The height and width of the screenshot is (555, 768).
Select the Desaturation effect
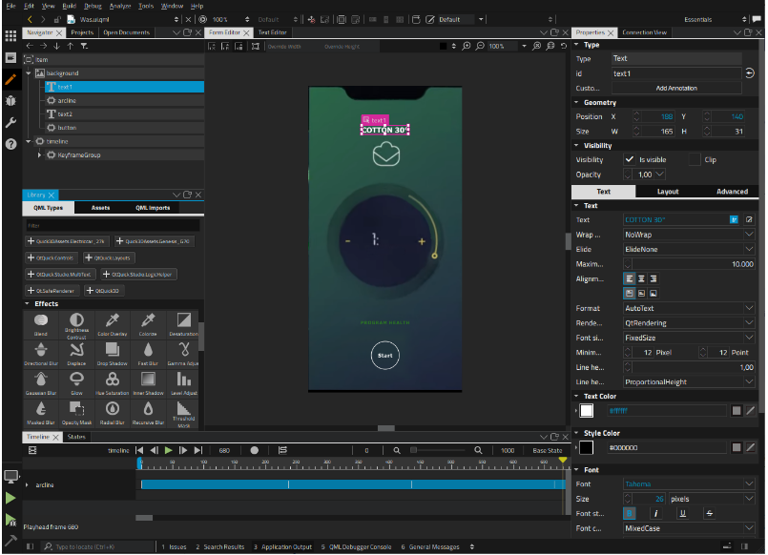[184, 325]
